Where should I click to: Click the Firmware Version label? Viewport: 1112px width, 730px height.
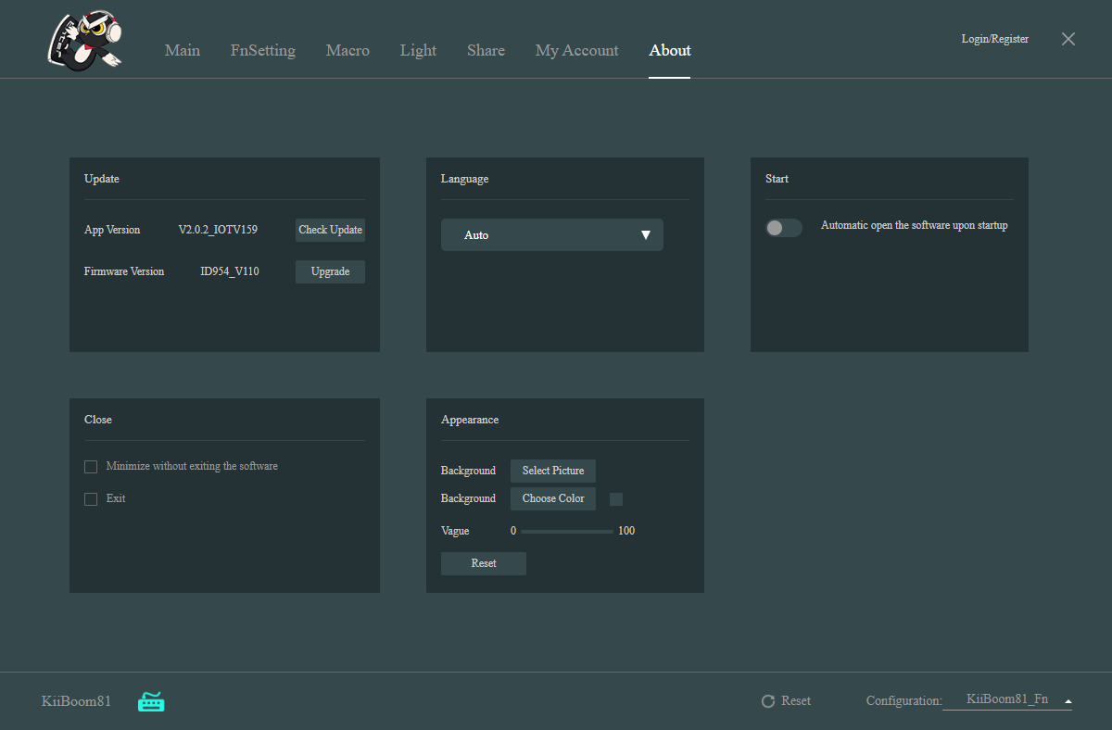click(124, 271)
